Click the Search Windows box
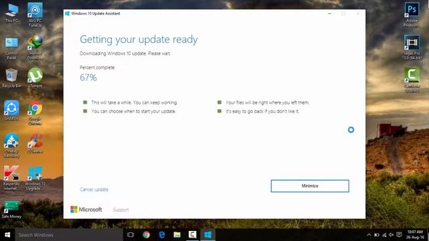Screen dimensions: 429x241 point(69,235)
